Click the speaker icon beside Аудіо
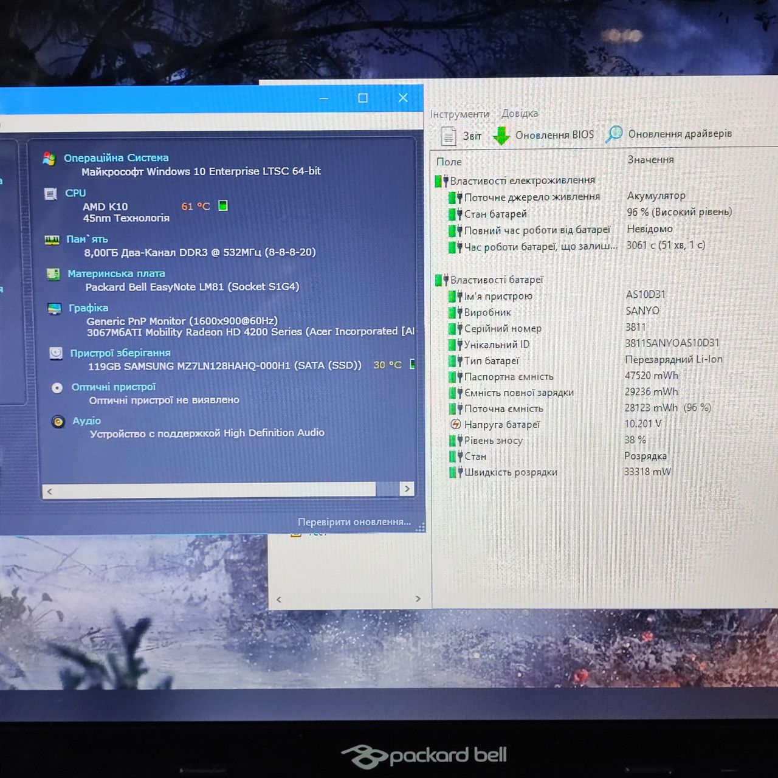The image size is (778, 778). click(58, 422)
